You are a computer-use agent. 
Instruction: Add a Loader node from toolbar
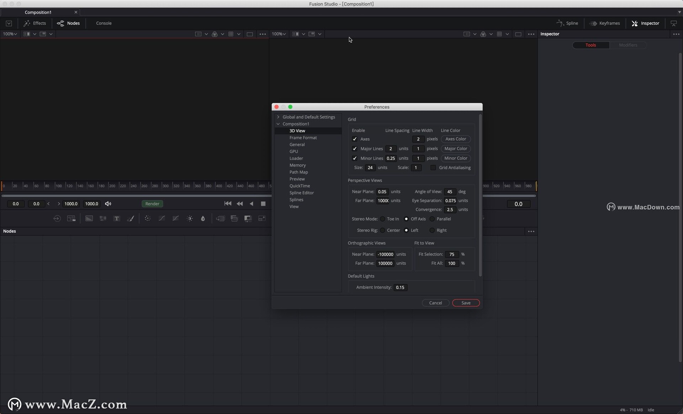[57, 219]
